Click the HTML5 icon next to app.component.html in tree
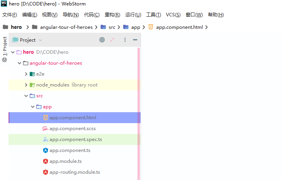This screenshot has width=282, height=180. click(46, 118)
